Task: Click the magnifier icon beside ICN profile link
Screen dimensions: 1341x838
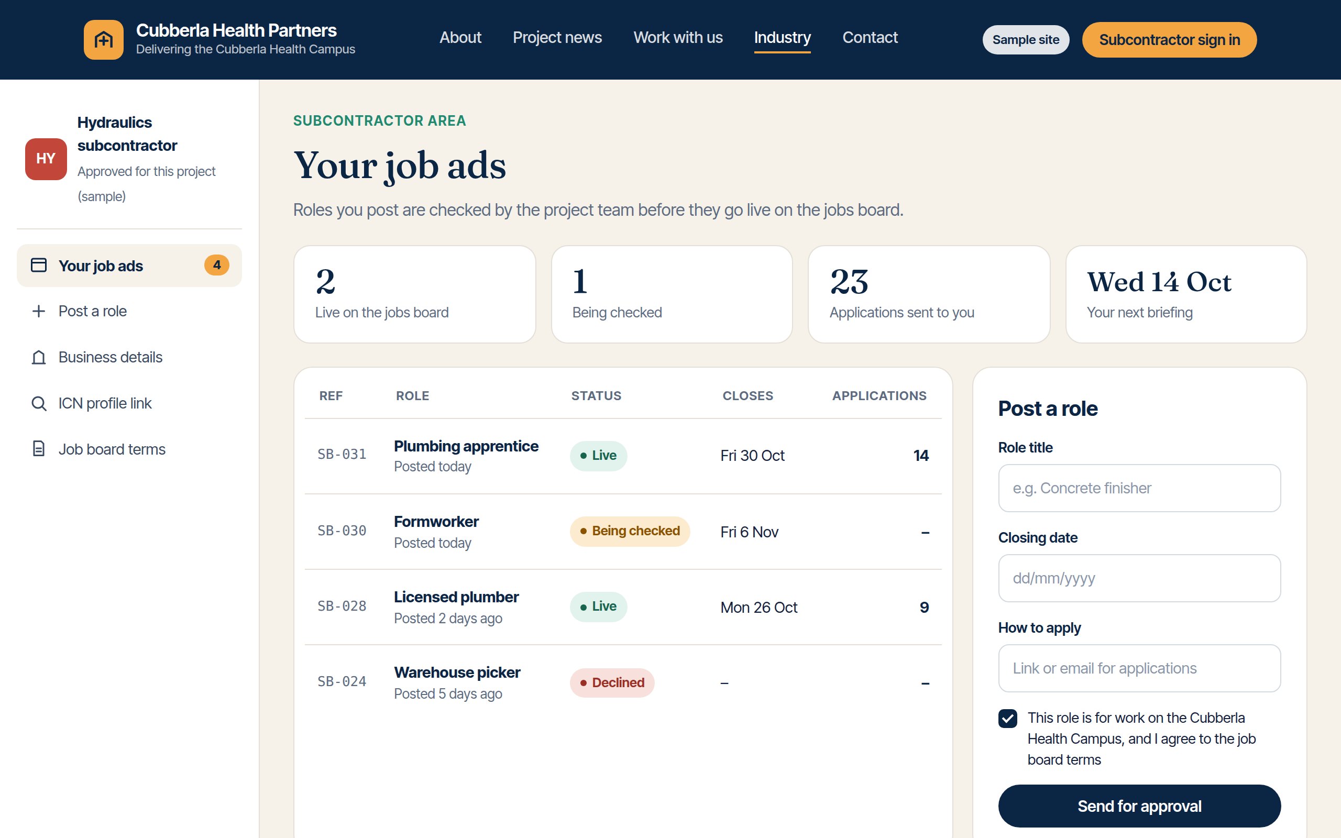Action: tap(39, 403)
